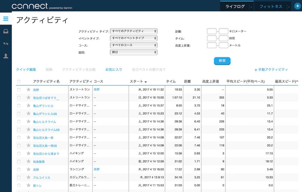The width and height of the screenshot is (302, 192).
Task: Check the box for 松島散策 row
Action: [x=19, y=162]
